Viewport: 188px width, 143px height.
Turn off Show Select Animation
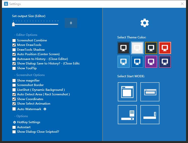[14, 104]
